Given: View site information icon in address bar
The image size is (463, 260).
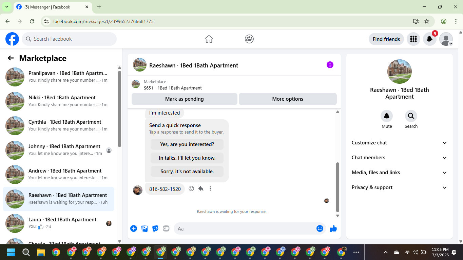Looking at the screenshot, I should (x=47, y=21).
